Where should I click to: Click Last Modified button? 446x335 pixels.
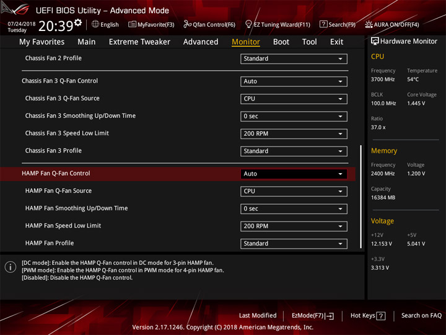[x=258, y=316]
